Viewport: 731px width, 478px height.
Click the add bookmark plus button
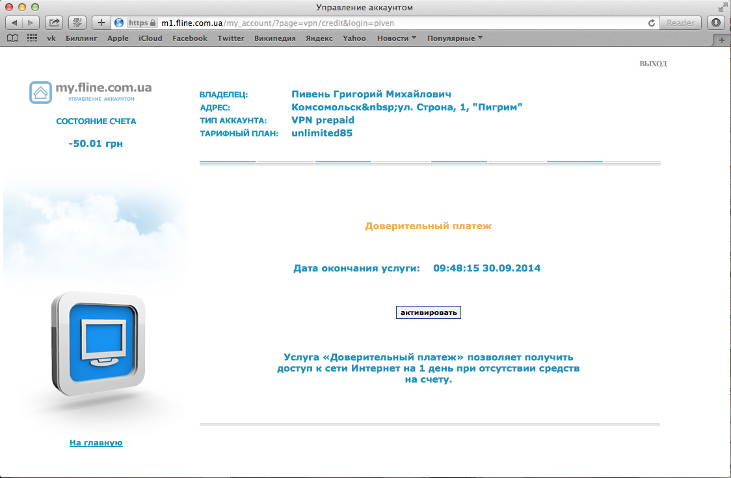pyautogui.click(x=101, y=23)
